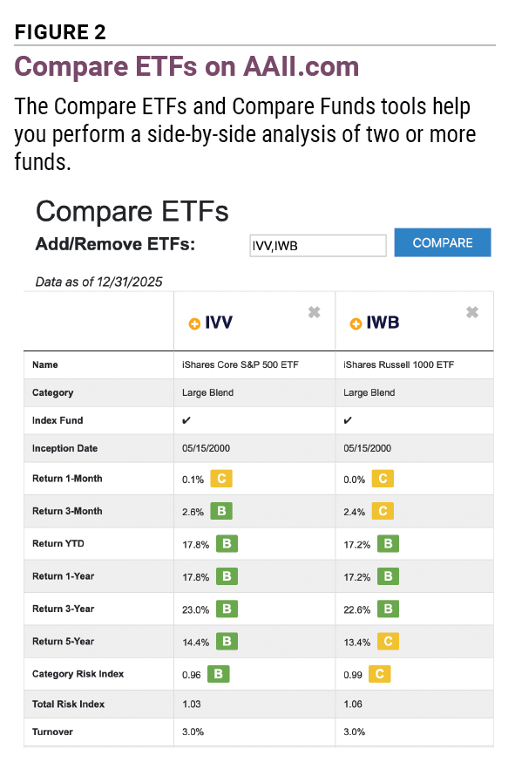Click the Add/Remove ETFs ticker input field
The height and width of the screenshot is (769, 515).
point(318,245)
